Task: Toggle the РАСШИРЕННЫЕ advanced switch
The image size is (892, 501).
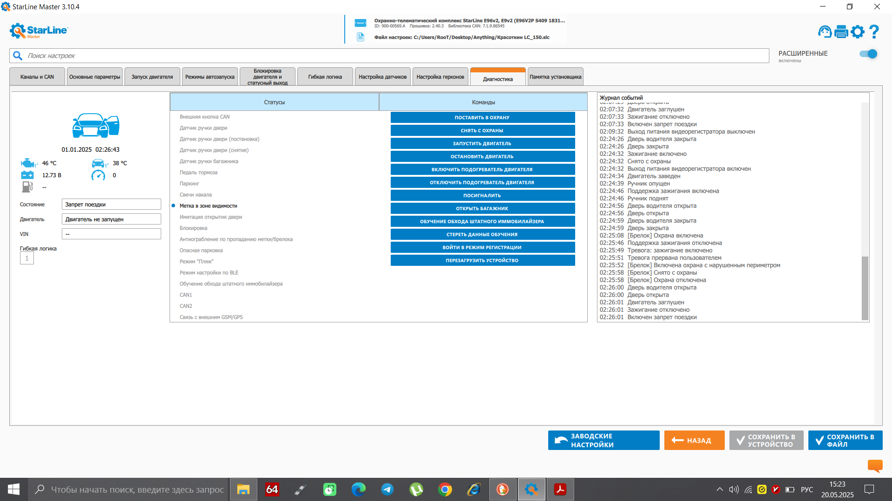Action: pyautogui.click(x=868, y=54)
